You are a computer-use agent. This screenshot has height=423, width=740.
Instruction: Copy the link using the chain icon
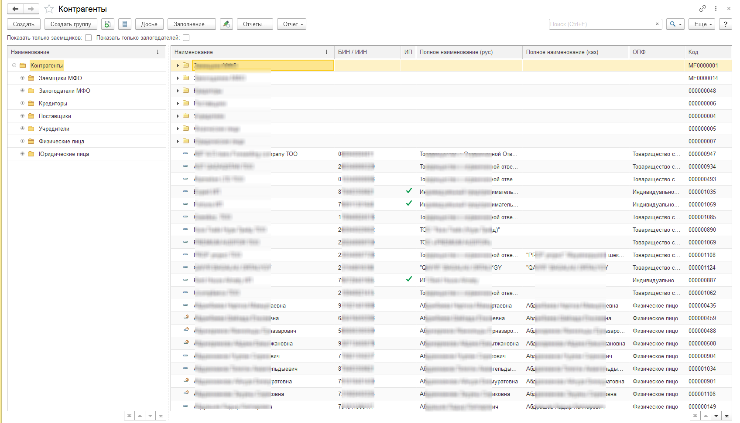click(x=702, y=8)
